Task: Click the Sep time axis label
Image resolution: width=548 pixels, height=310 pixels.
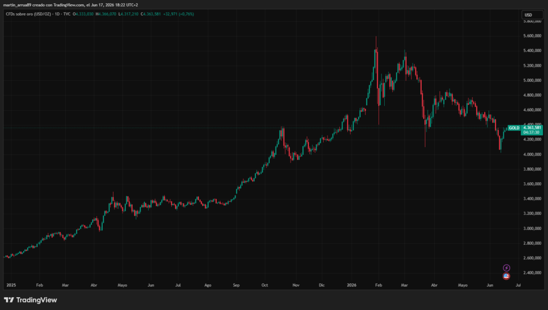Action: tap(236, 285)
